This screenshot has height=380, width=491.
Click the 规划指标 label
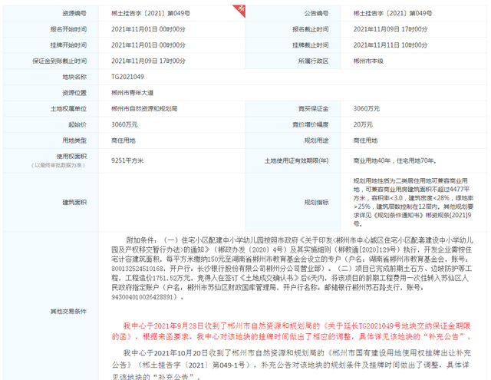tap(316, 203)
